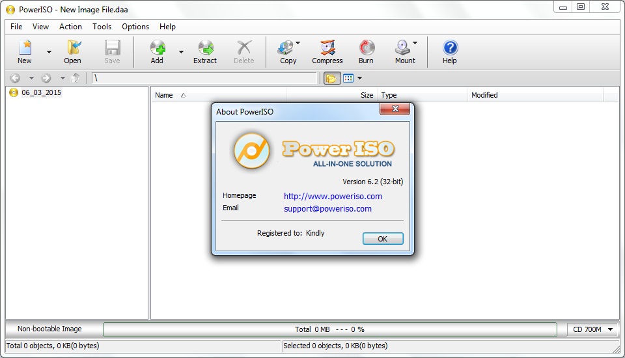The image size is (625, 358).
Task: Expand the New button dropdown arrow
Action: tap(49, 52)
